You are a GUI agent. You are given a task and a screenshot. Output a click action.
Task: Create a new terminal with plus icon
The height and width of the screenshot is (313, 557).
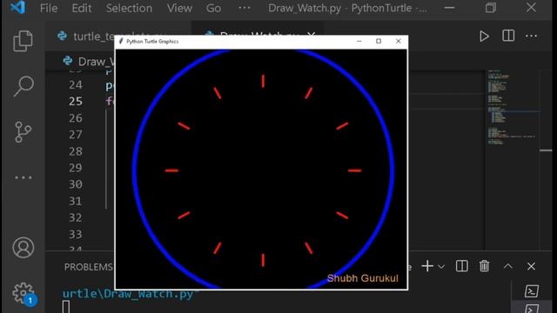427,266
